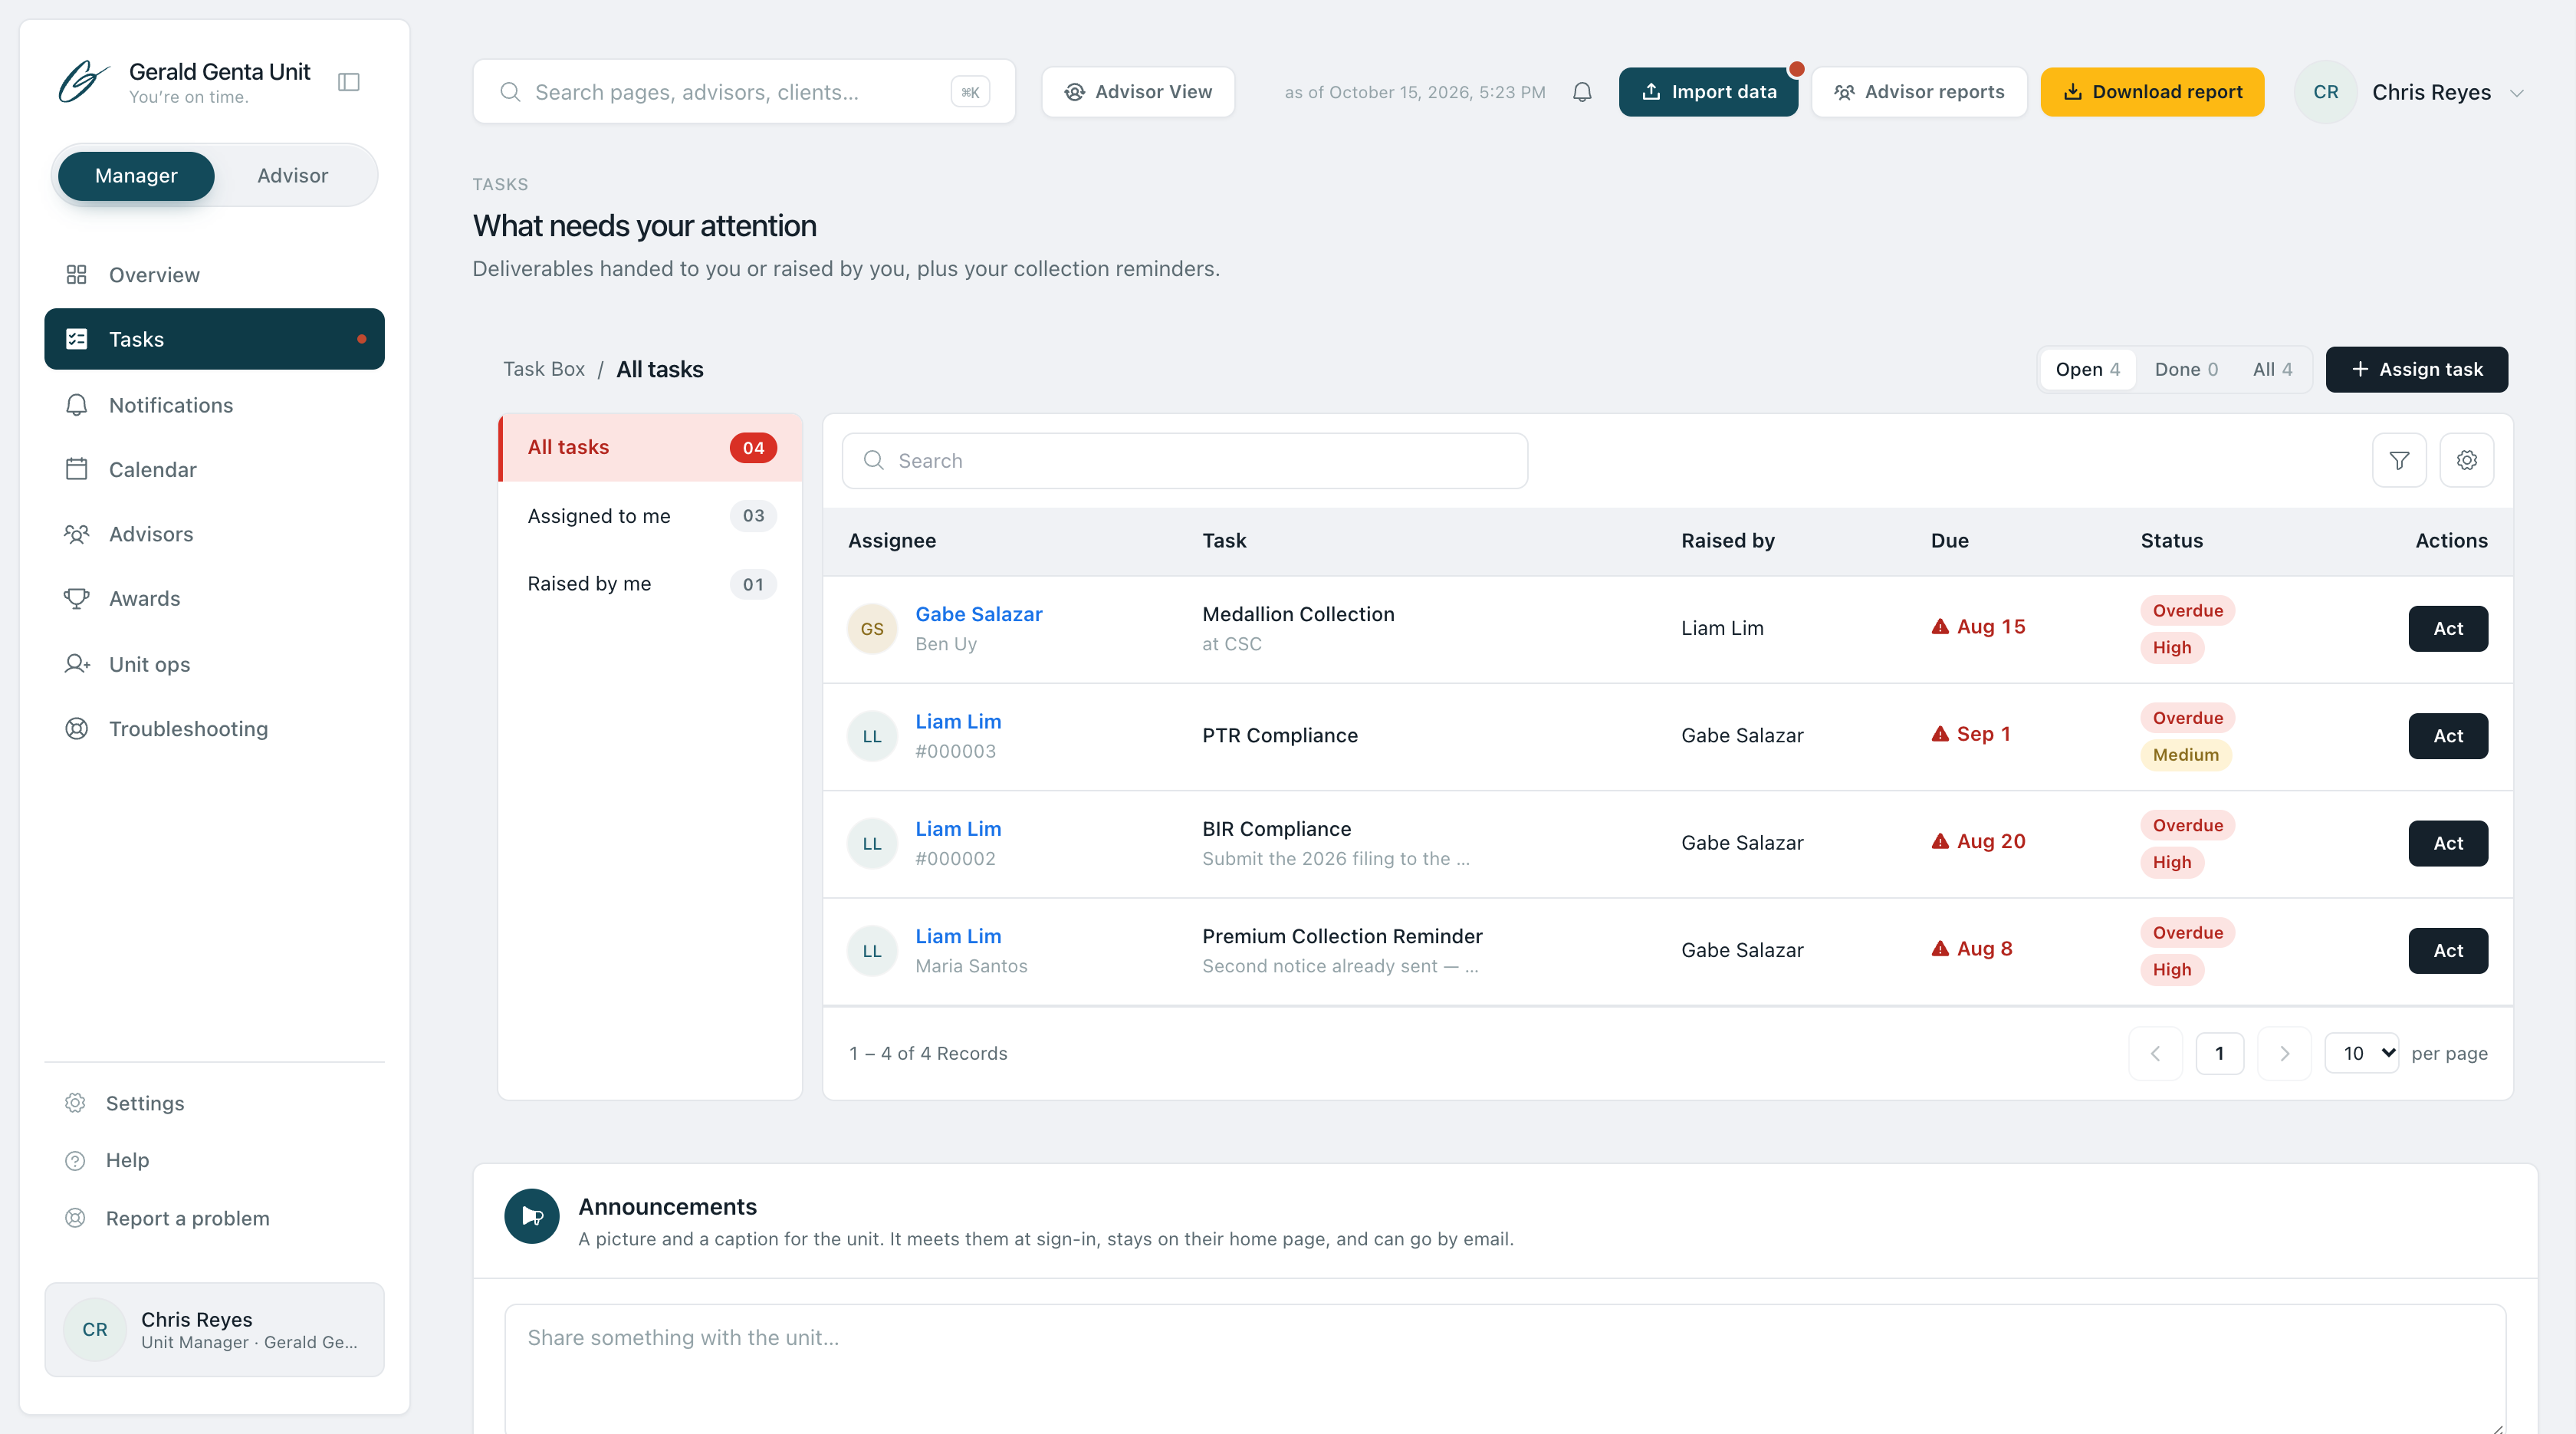
Task: Click the Gerald Genta Unit logo
Action: pos(83,82)
